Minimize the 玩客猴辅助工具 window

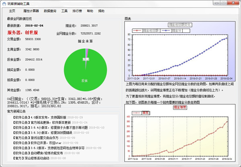[x=217, y=3]
